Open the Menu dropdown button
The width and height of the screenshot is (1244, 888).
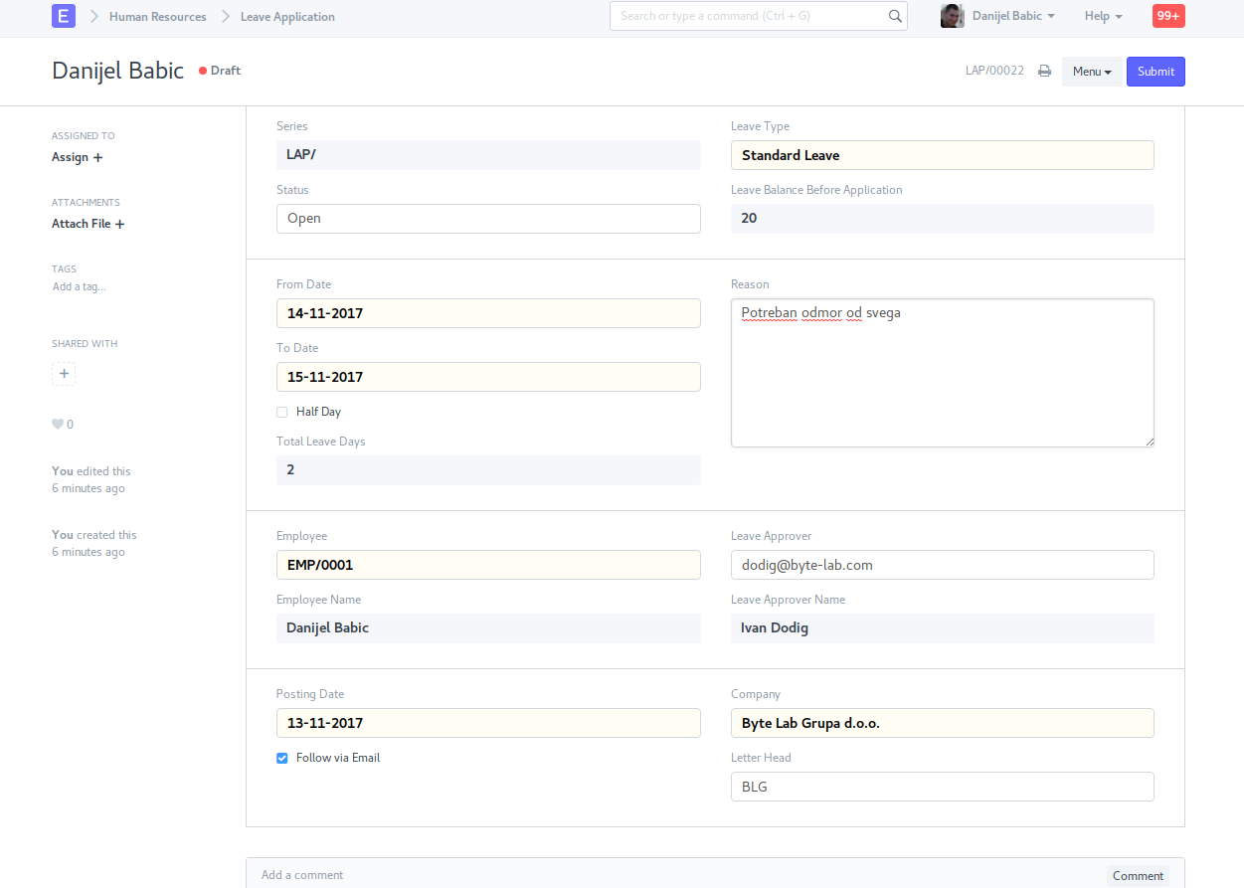point(1091,72)
